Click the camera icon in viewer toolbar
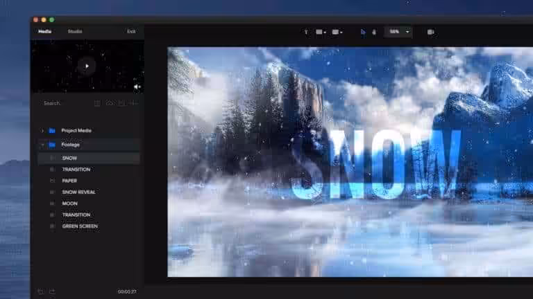Viewport: 533px width, 299px height. (x=430, y=32)
